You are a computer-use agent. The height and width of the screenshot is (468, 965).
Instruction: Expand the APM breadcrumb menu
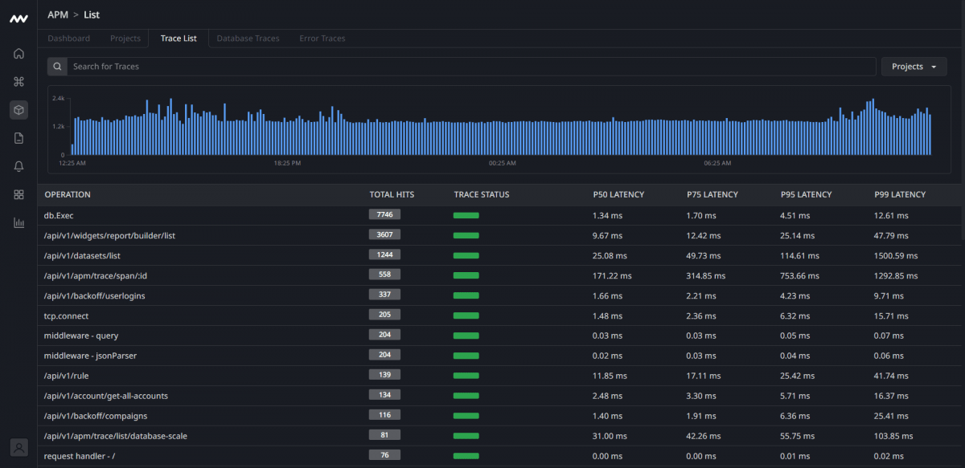tap(56, 14)
